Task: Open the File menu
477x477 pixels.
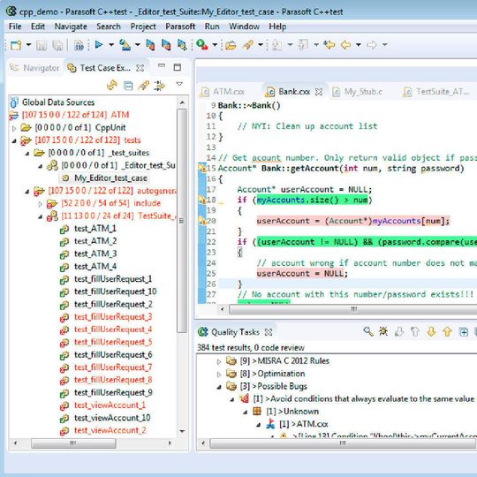Action: click(x=15, y=26)
